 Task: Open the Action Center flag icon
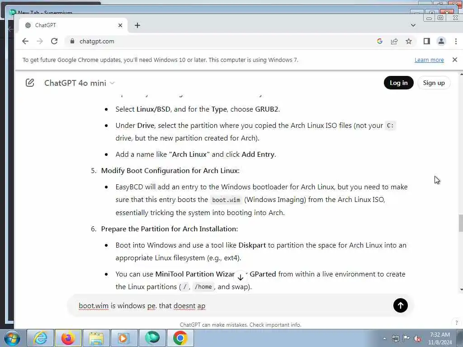406,338
